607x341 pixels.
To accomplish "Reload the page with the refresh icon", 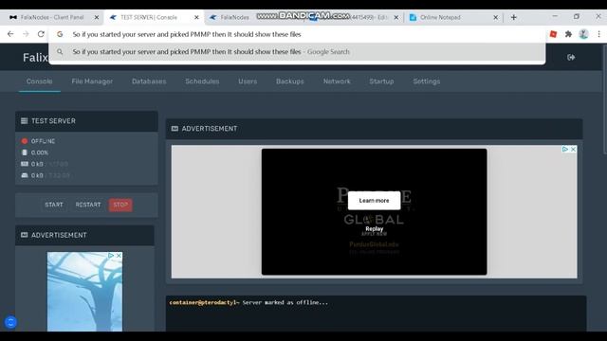I will 41,34.
